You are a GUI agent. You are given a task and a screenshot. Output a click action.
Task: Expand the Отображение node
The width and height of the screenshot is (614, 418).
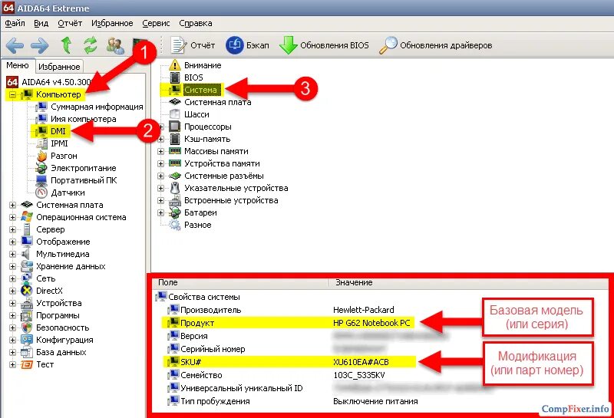[12, 242]
